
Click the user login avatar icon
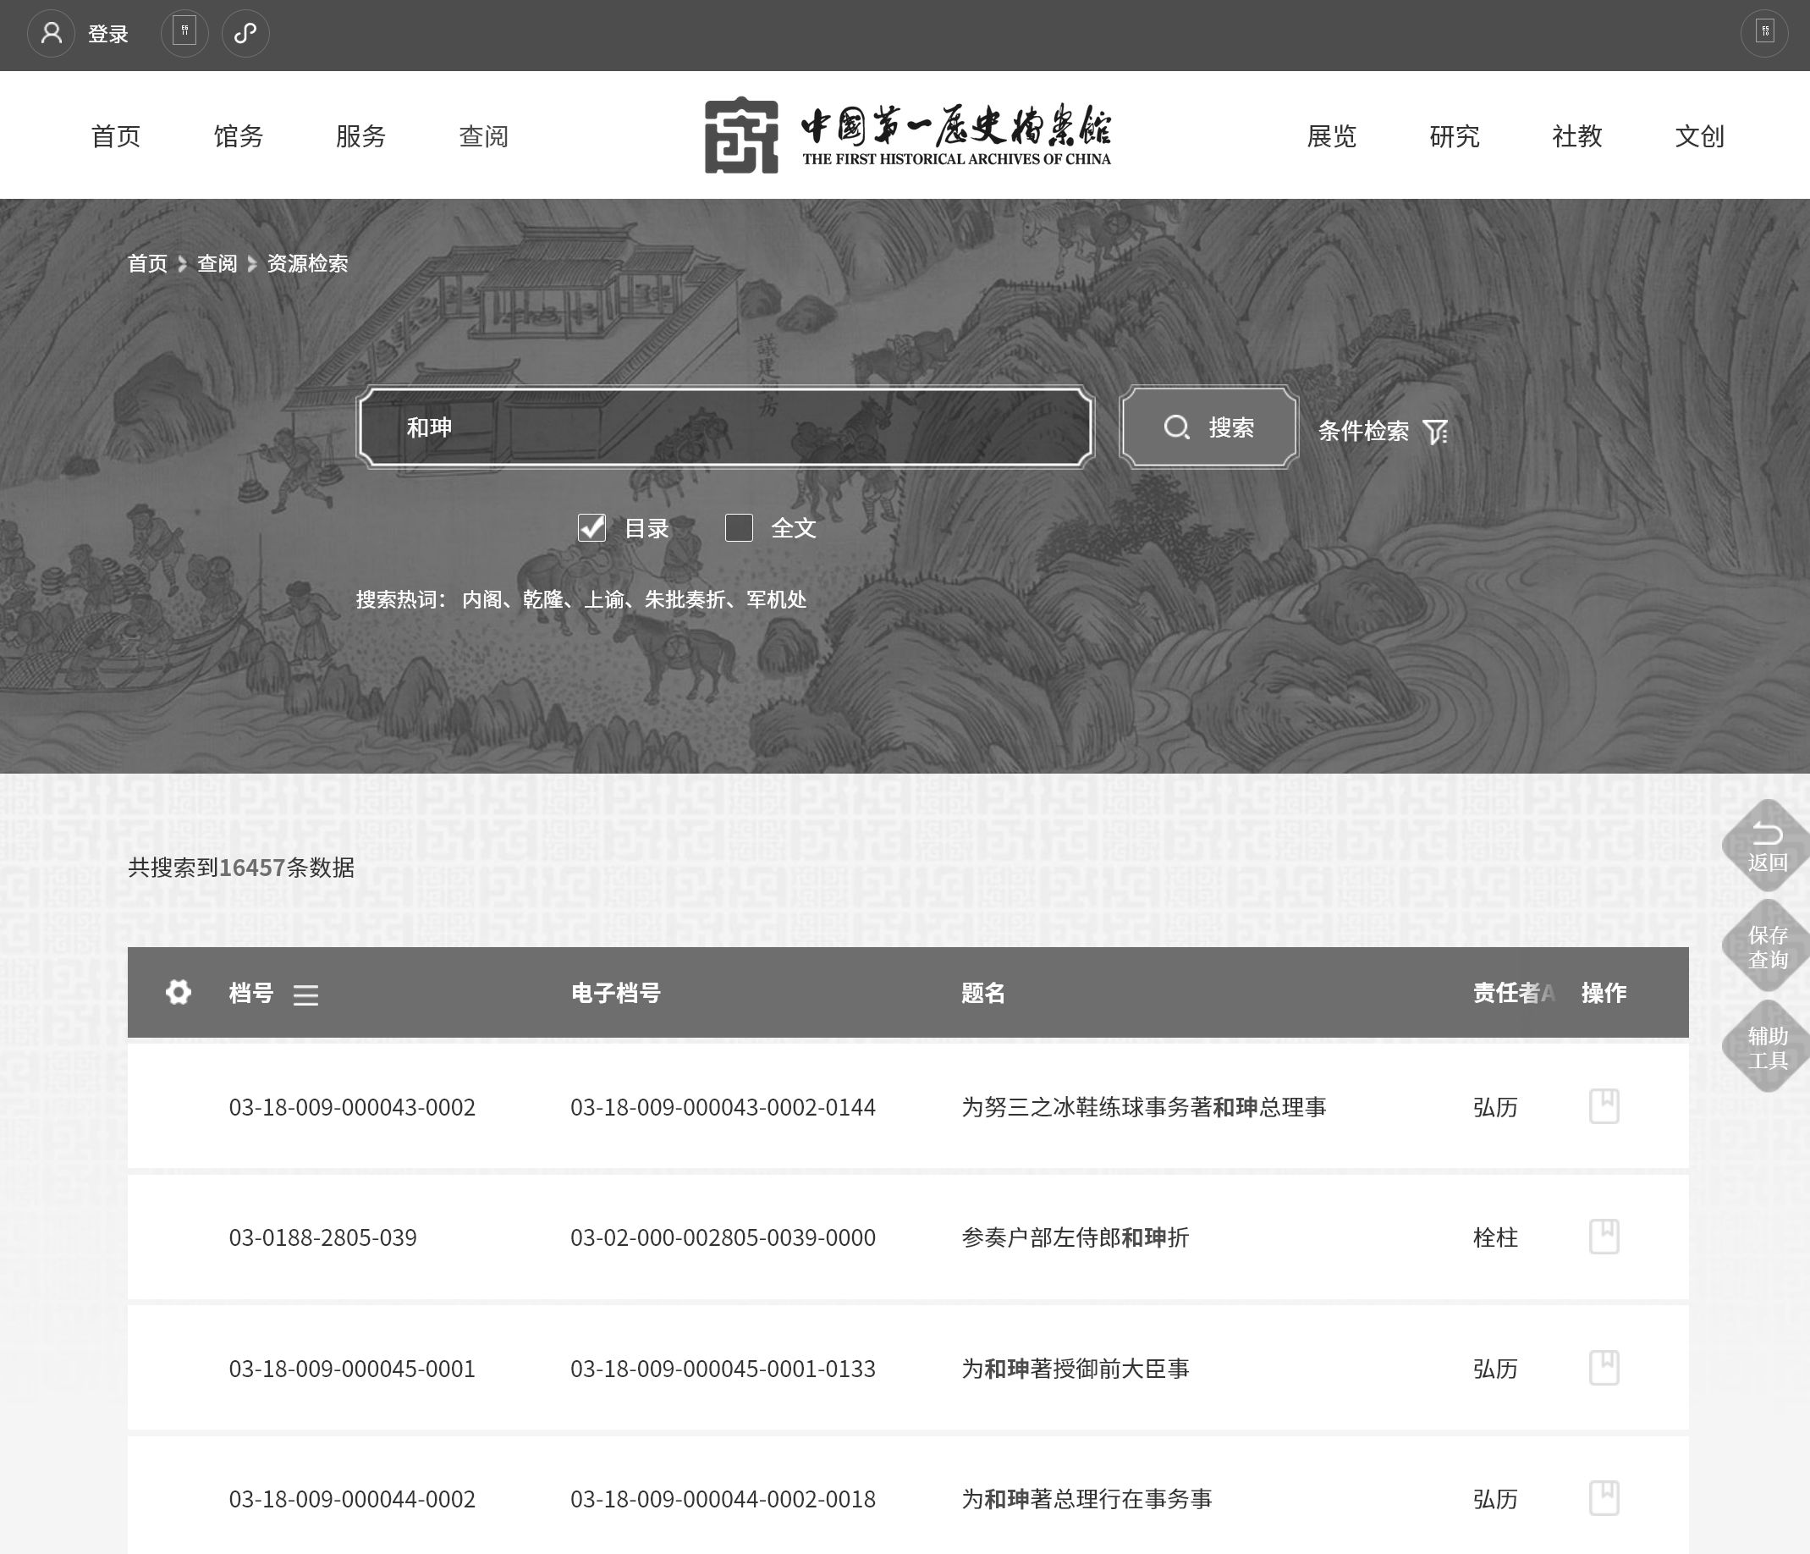[x=52, y=33]
